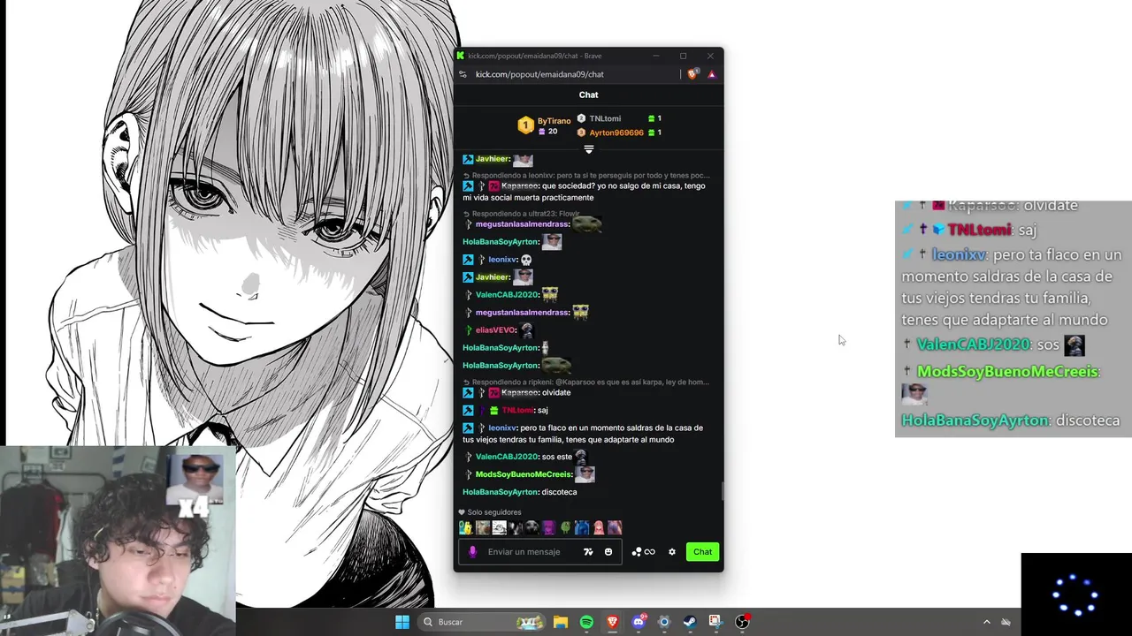Open Steam from the taskbar

[x=690, y=622]
